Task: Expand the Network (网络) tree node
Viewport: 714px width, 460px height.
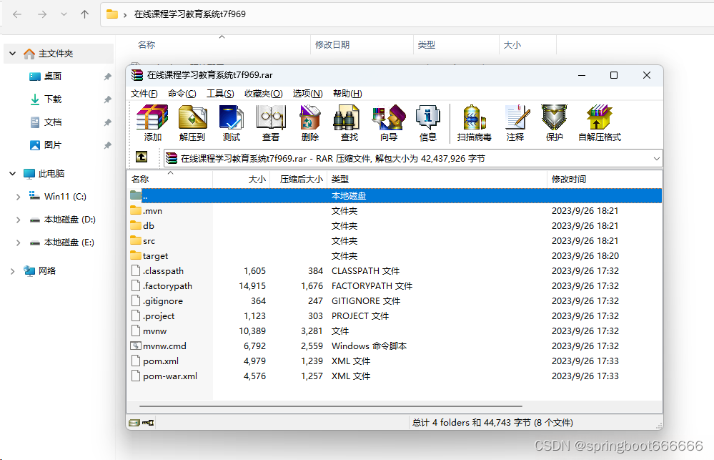Action: pyautogui.click(x=12, y=271)
